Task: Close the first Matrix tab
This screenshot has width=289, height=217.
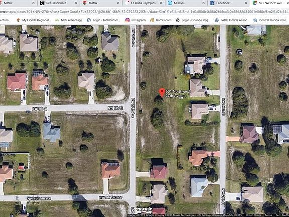Action: (33, 3)
